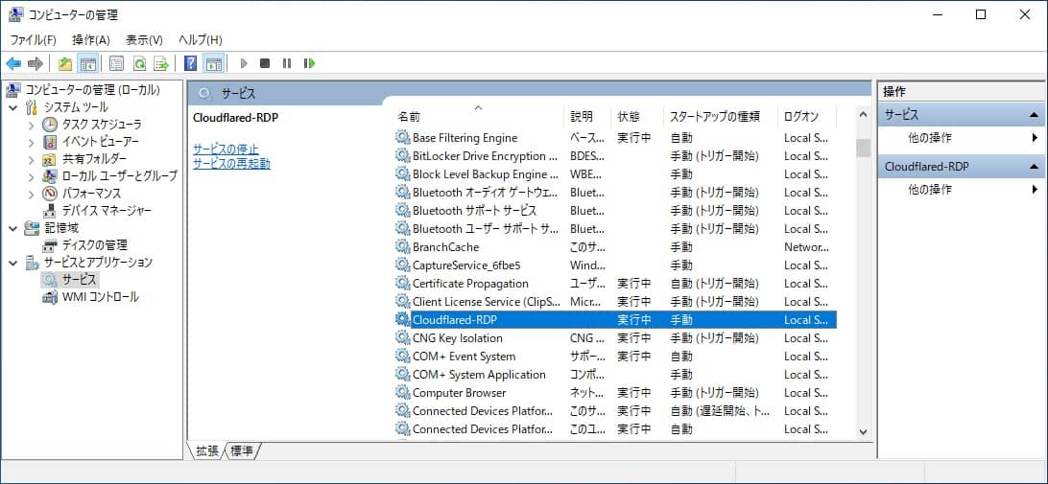This screenshot has width=1048, height=484.
Task: Click the gear icon beside Base Filtering Engine
Action: [402, 137]
